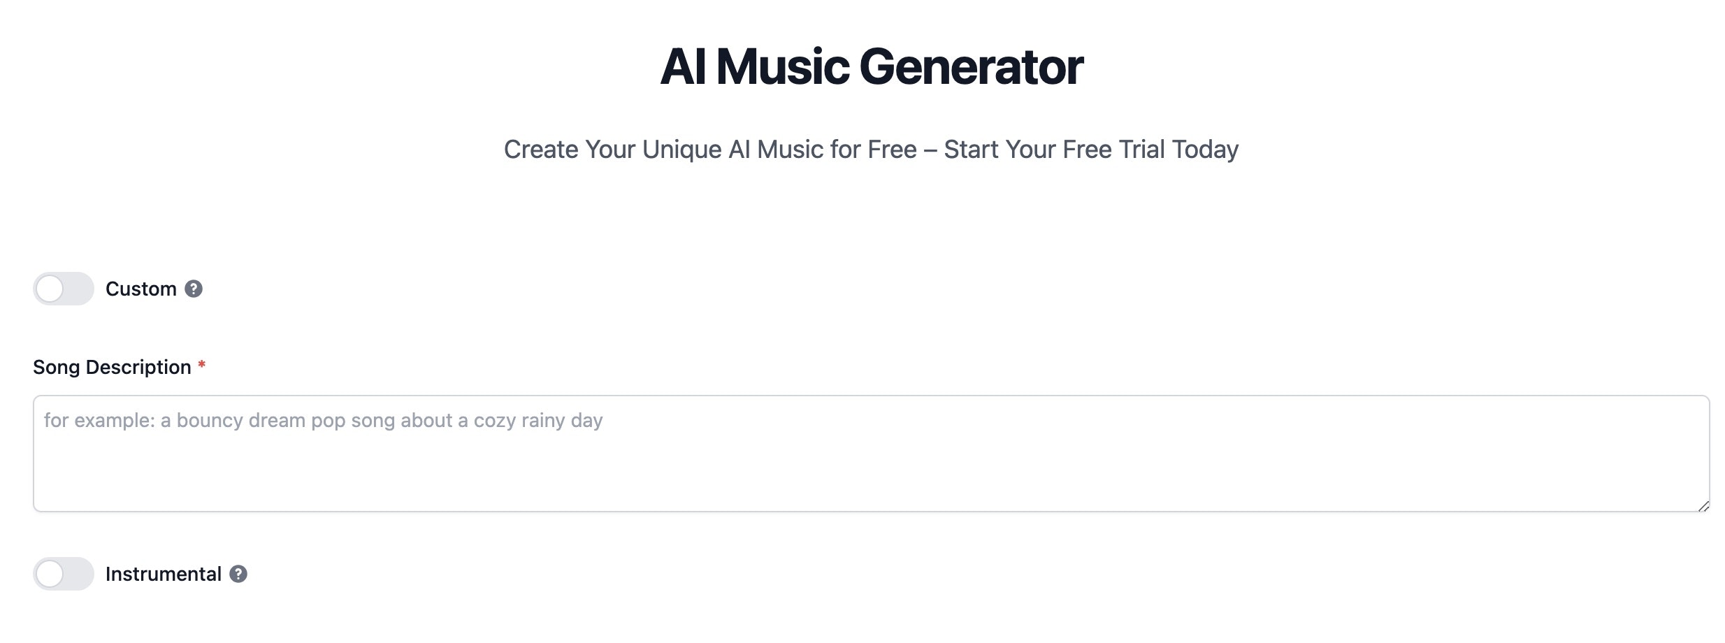Click the Custom label text
The image size is (1725, 643).
click(140, 289)
